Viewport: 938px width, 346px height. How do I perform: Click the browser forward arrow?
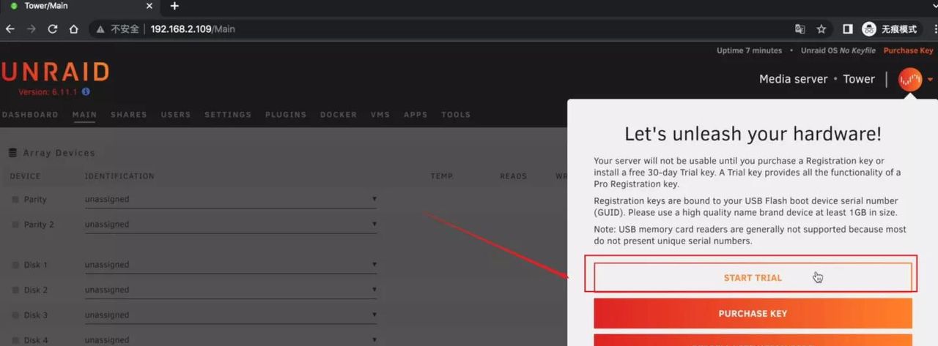pyautogui.click(x=31, y=29)
